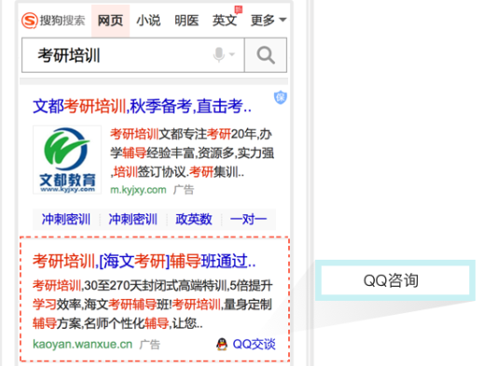Expand the 更多 dropdown menu

[269, 20]
